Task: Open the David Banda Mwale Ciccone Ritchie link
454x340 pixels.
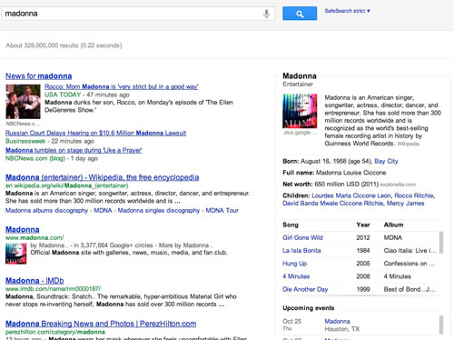Action: 333,204
